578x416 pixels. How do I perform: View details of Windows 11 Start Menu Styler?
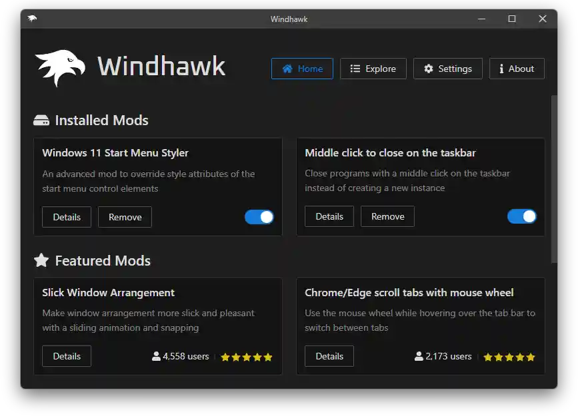coord(66,216)
